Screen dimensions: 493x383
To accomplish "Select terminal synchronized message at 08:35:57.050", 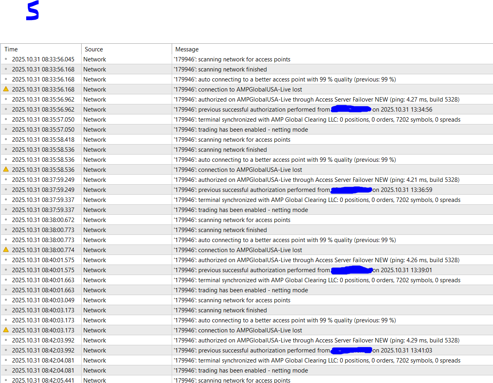I will click(x=317, y=120).
